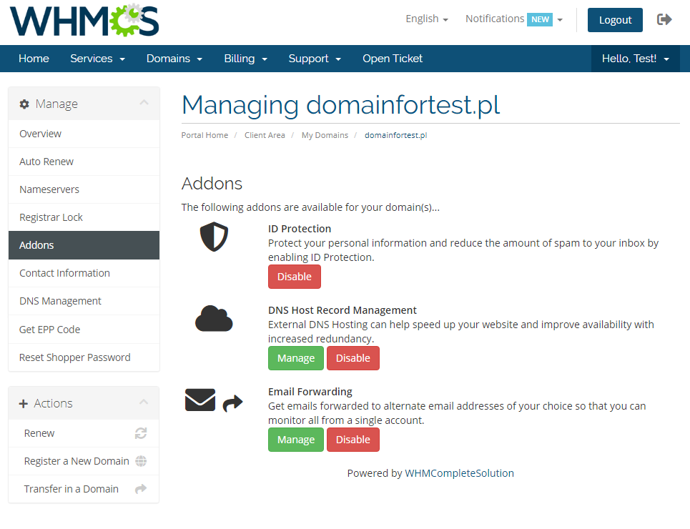Select Registrar Lock in the sidebar
This screenshot has height=529, width=690.
click(84, 217)
